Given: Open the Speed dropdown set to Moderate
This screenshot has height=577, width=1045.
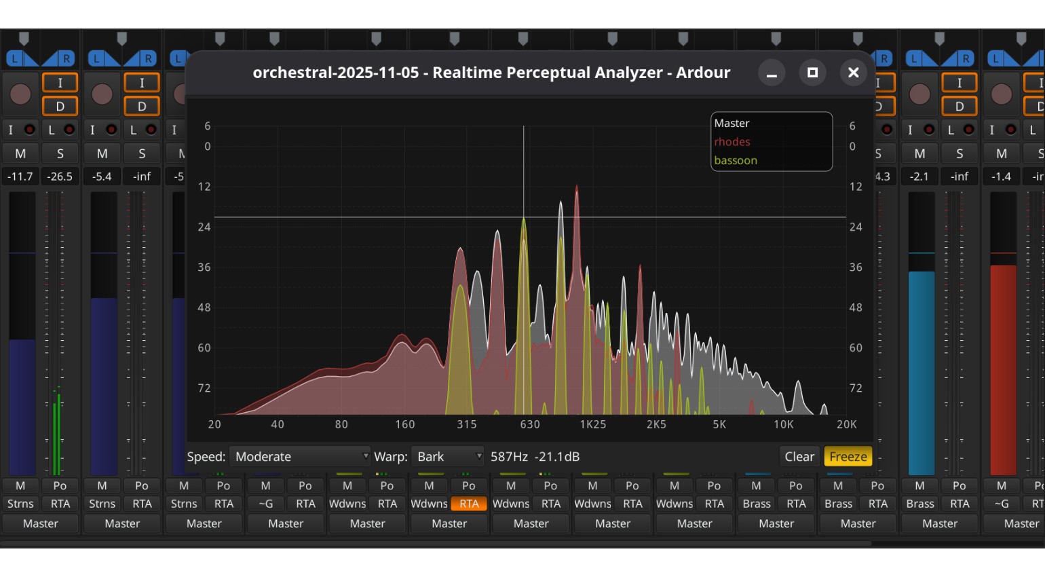Looking at the screenshot, I should (x=301, y=457).
